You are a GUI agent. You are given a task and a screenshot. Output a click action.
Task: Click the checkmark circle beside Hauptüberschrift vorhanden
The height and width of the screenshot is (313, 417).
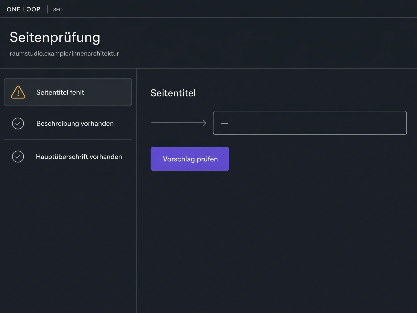pyautogui.click(x=18, y=156)
